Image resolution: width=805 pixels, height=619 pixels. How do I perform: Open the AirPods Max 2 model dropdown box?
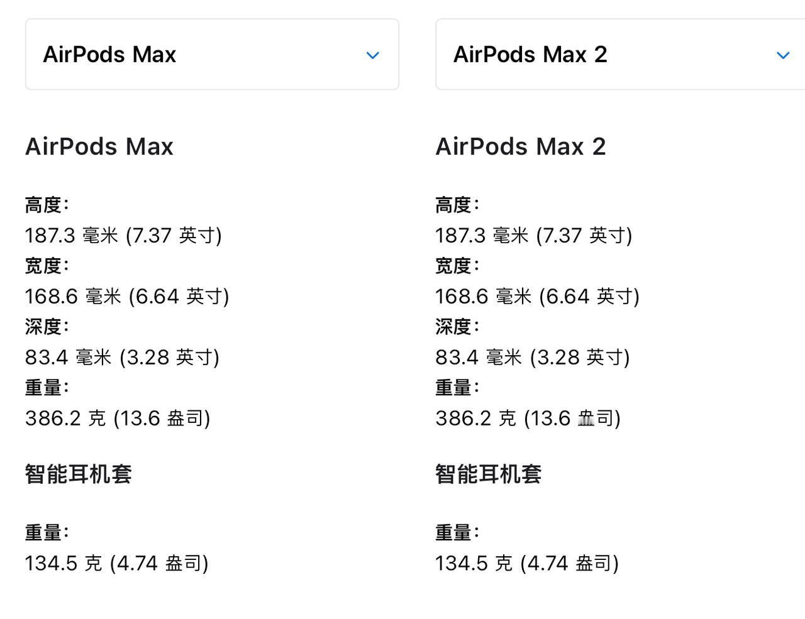pyautogui.click(x=619, y=55)
